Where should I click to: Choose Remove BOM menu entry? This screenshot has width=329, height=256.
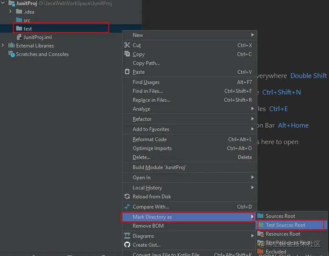190,226
